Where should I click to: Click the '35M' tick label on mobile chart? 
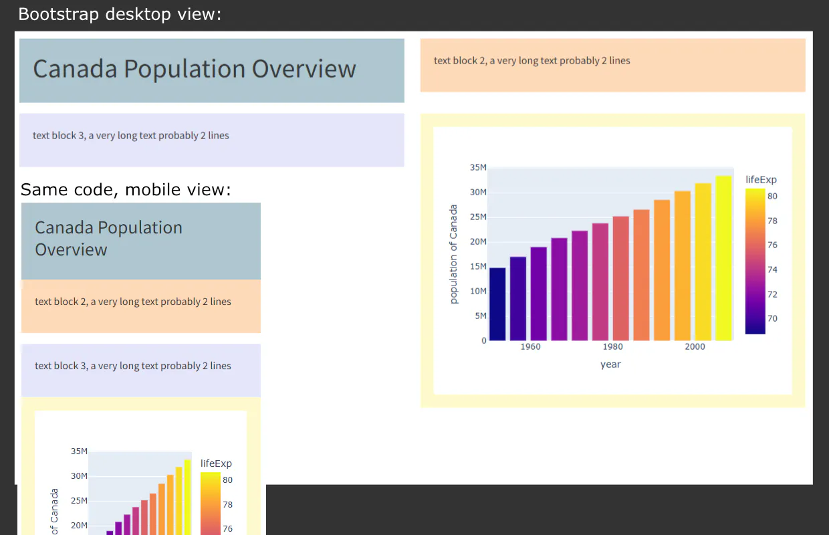coord(78,451)
